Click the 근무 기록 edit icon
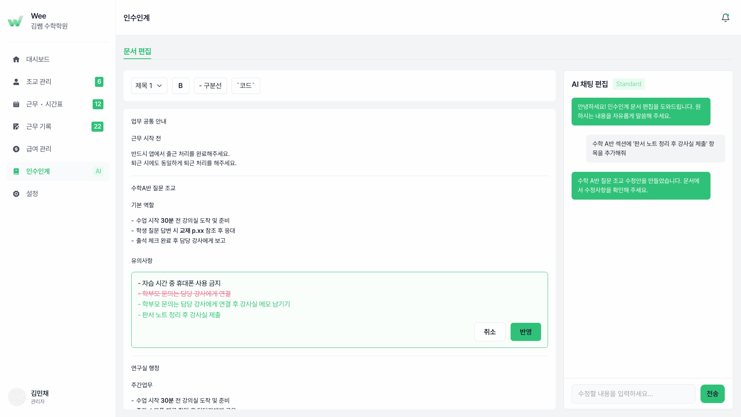741x417 pixels. (x=16, y=127)
